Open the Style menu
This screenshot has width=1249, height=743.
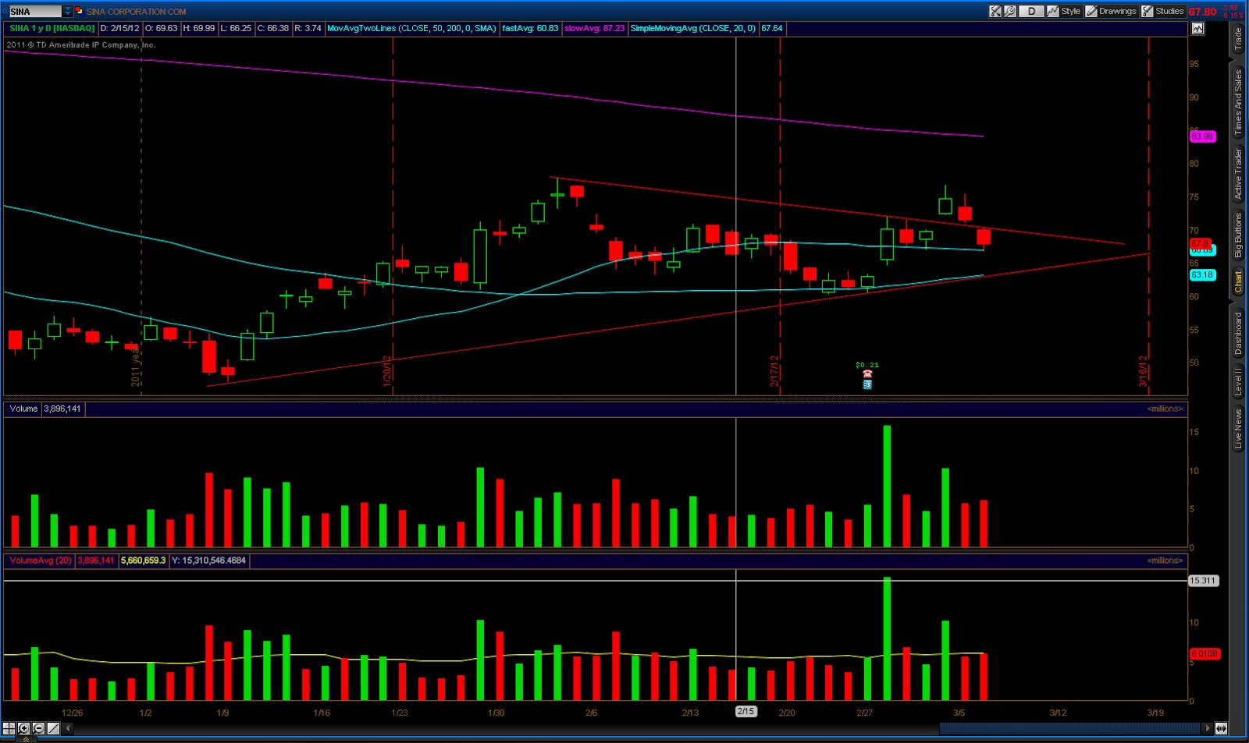(1064, 11)
